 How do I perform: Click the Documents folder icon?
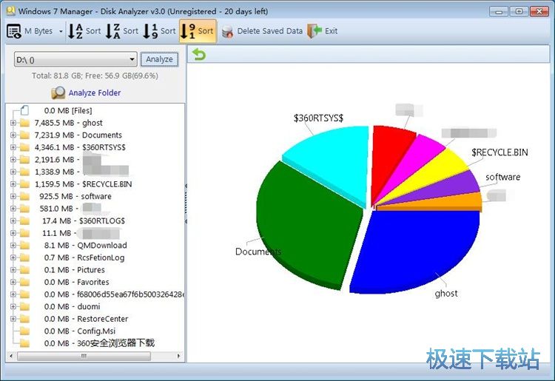[24, 135]
